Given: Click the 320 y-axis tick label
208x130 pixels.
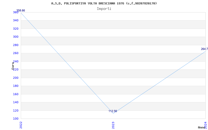Looking at the screenshot, I should [x=16, y=29].
